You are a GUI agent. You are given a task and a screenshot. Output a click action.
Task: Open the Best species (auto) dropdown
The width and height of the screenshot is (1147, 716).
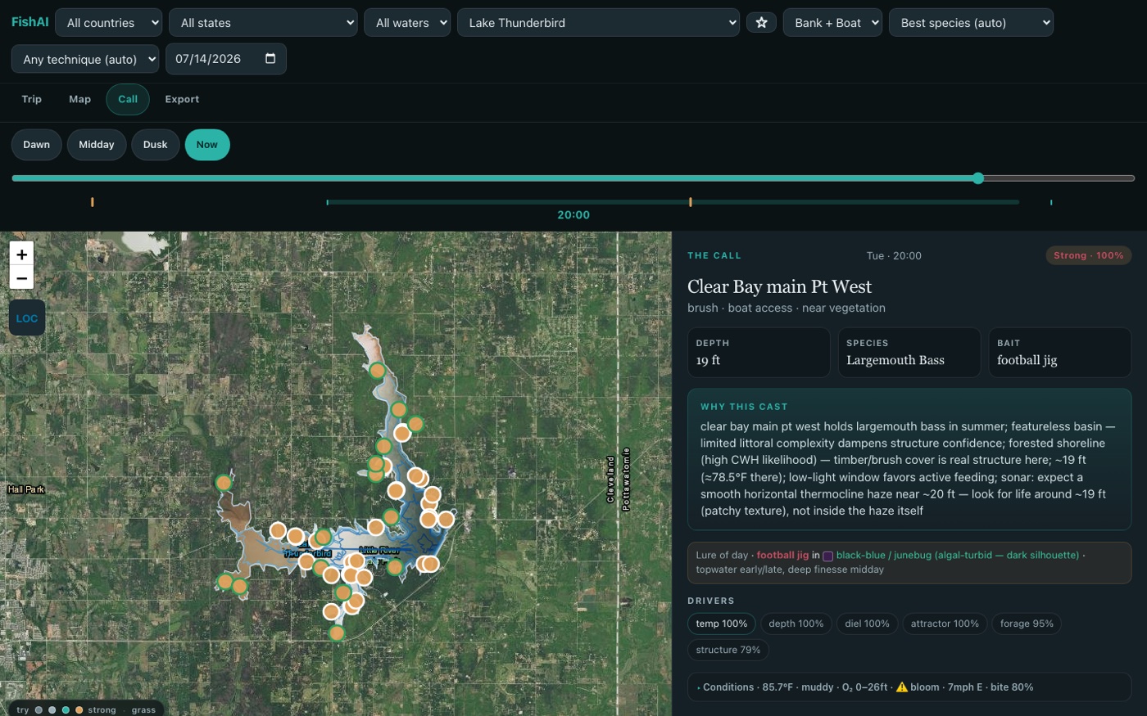(971, 23)
